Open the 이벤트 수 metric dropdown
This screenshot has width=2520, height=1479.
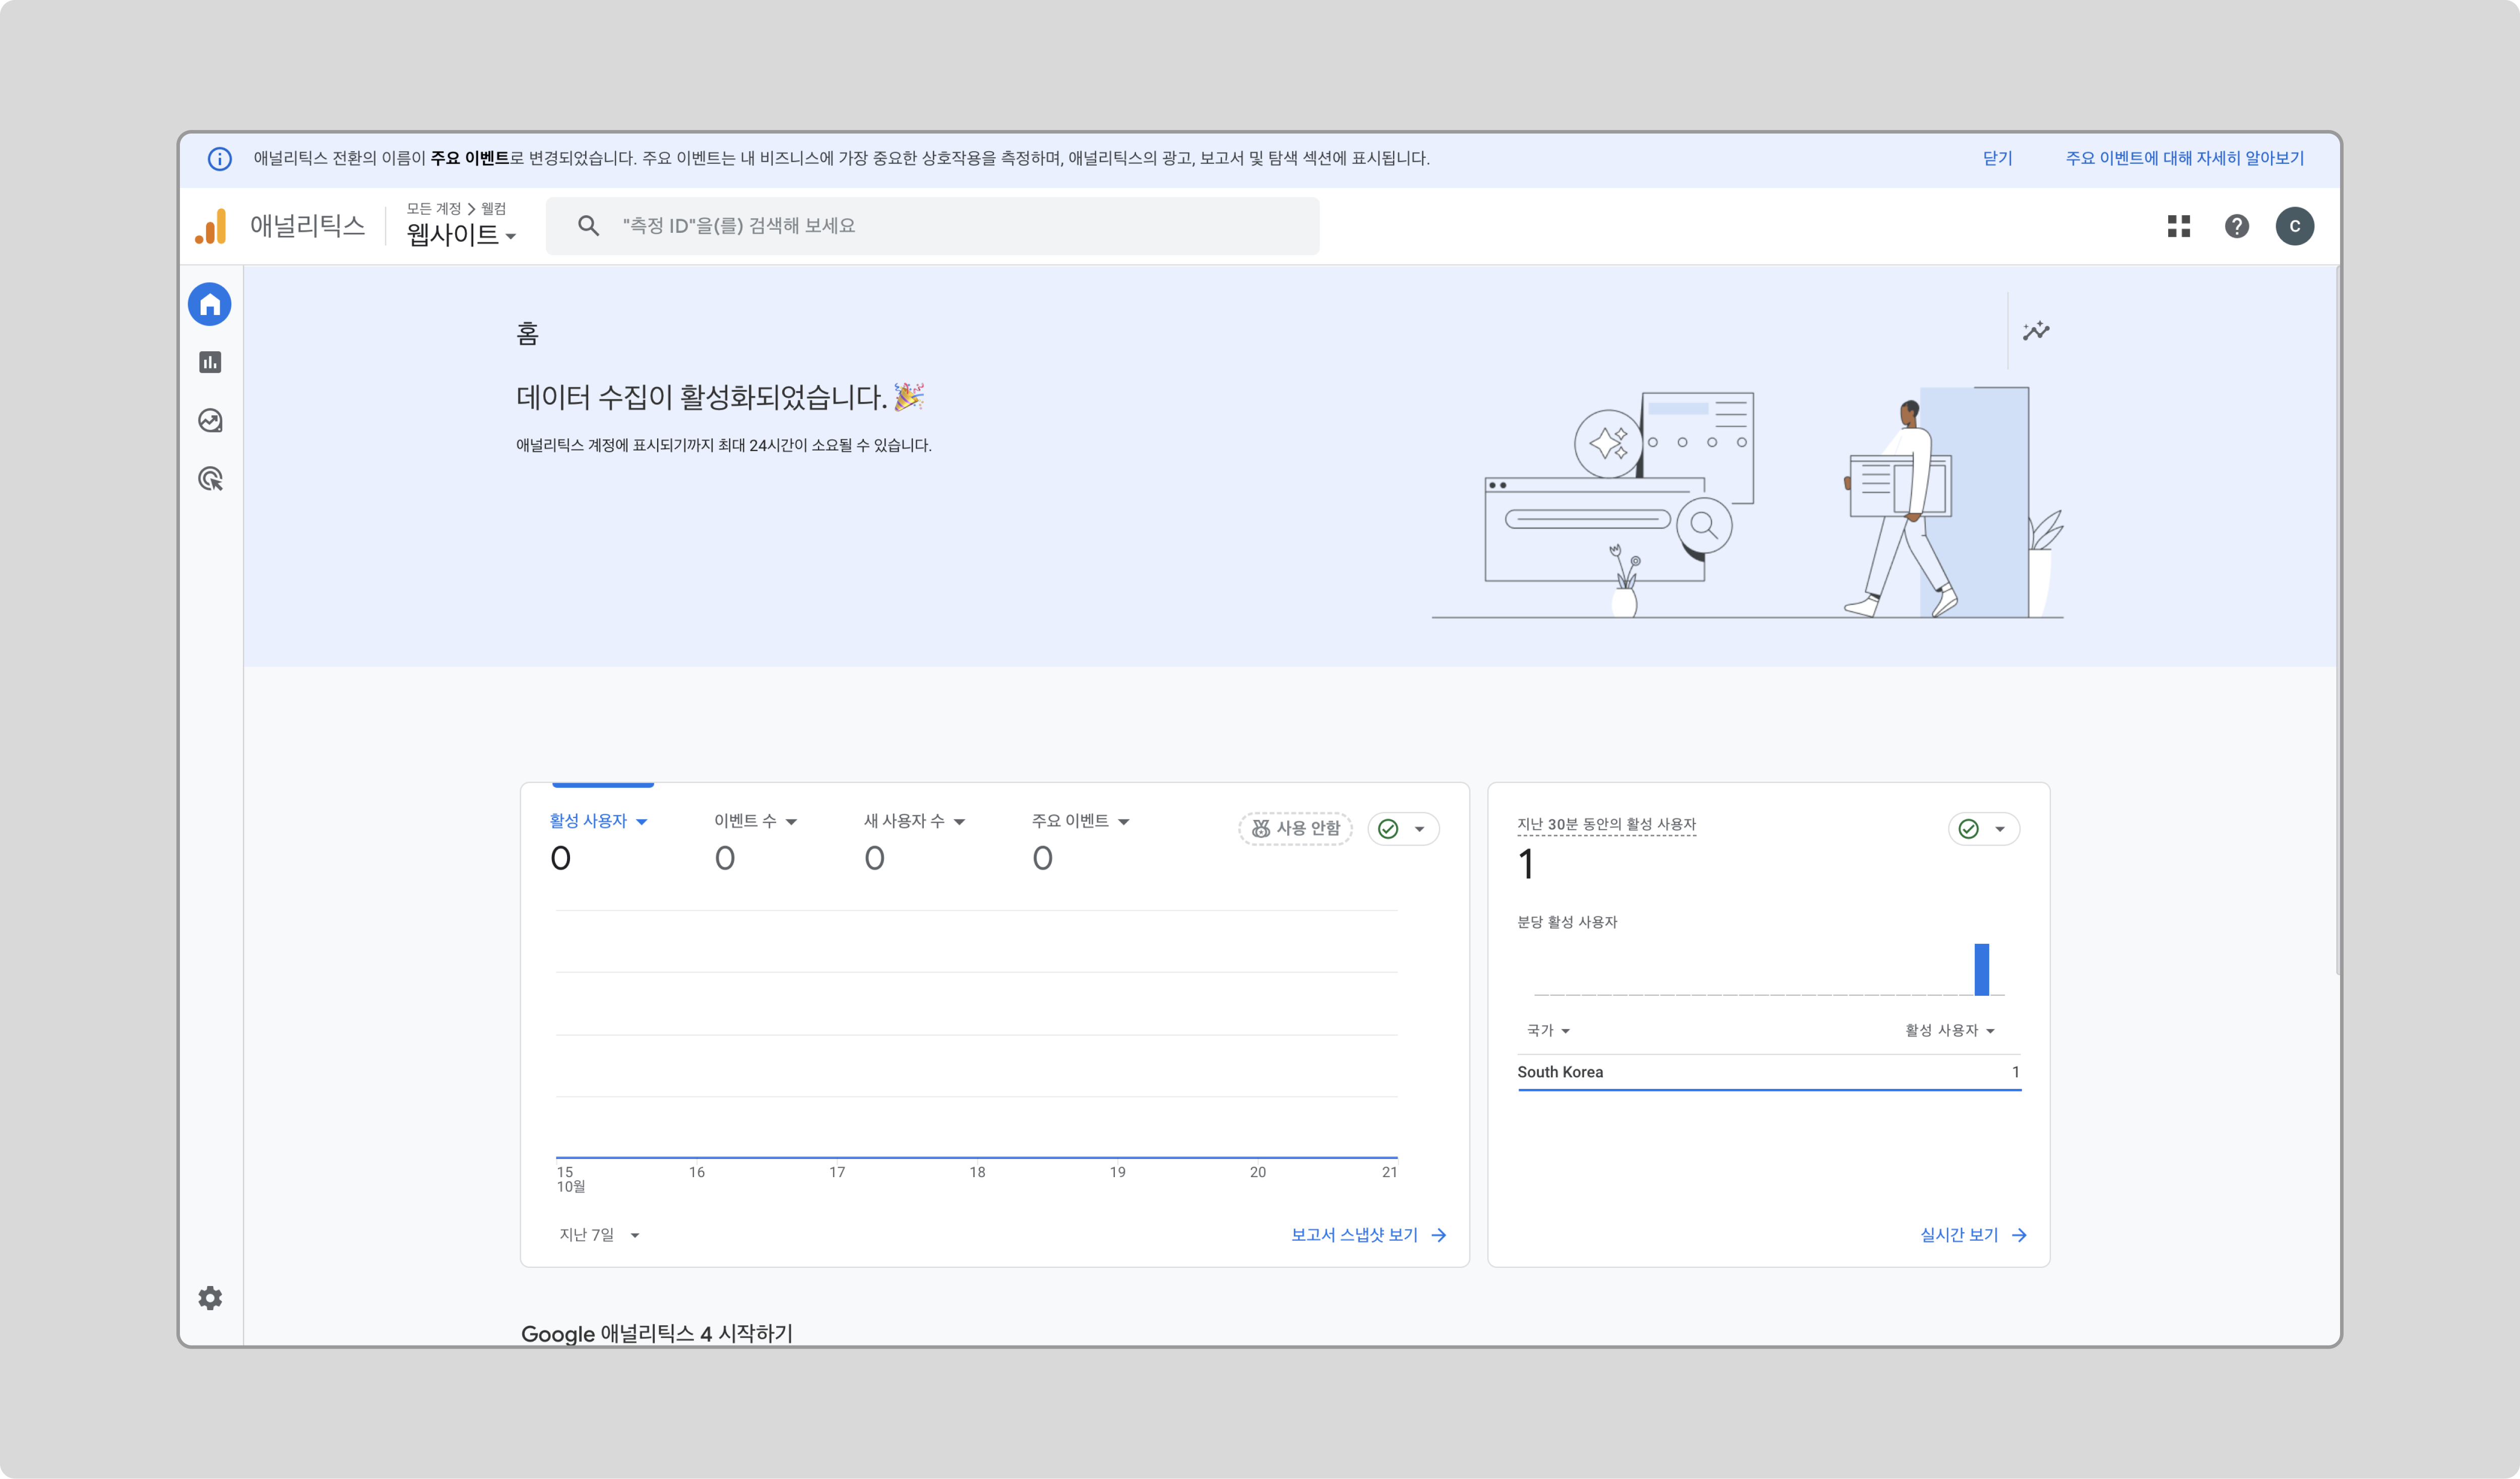click(x=755, y=821)
